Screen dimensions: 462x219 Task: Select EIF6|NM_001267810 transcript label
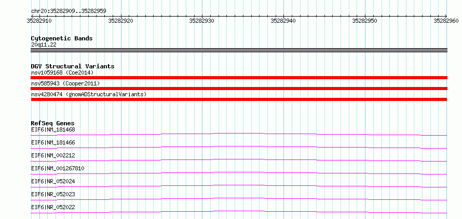58,168
